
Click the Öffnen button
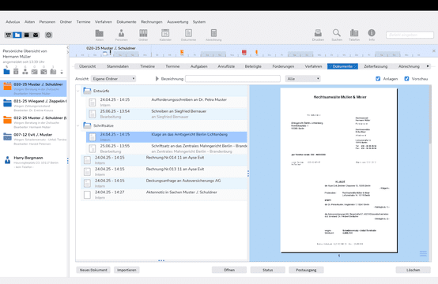pyautogui.click(x=229, y=270)
